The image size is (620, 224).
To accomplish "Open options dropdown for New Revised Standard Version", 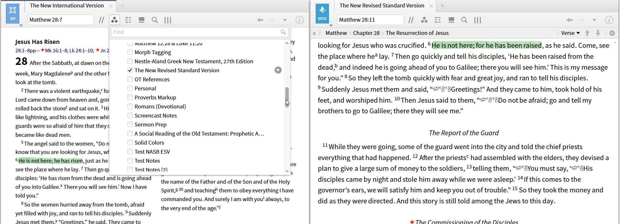I will [x=278, y=70].
